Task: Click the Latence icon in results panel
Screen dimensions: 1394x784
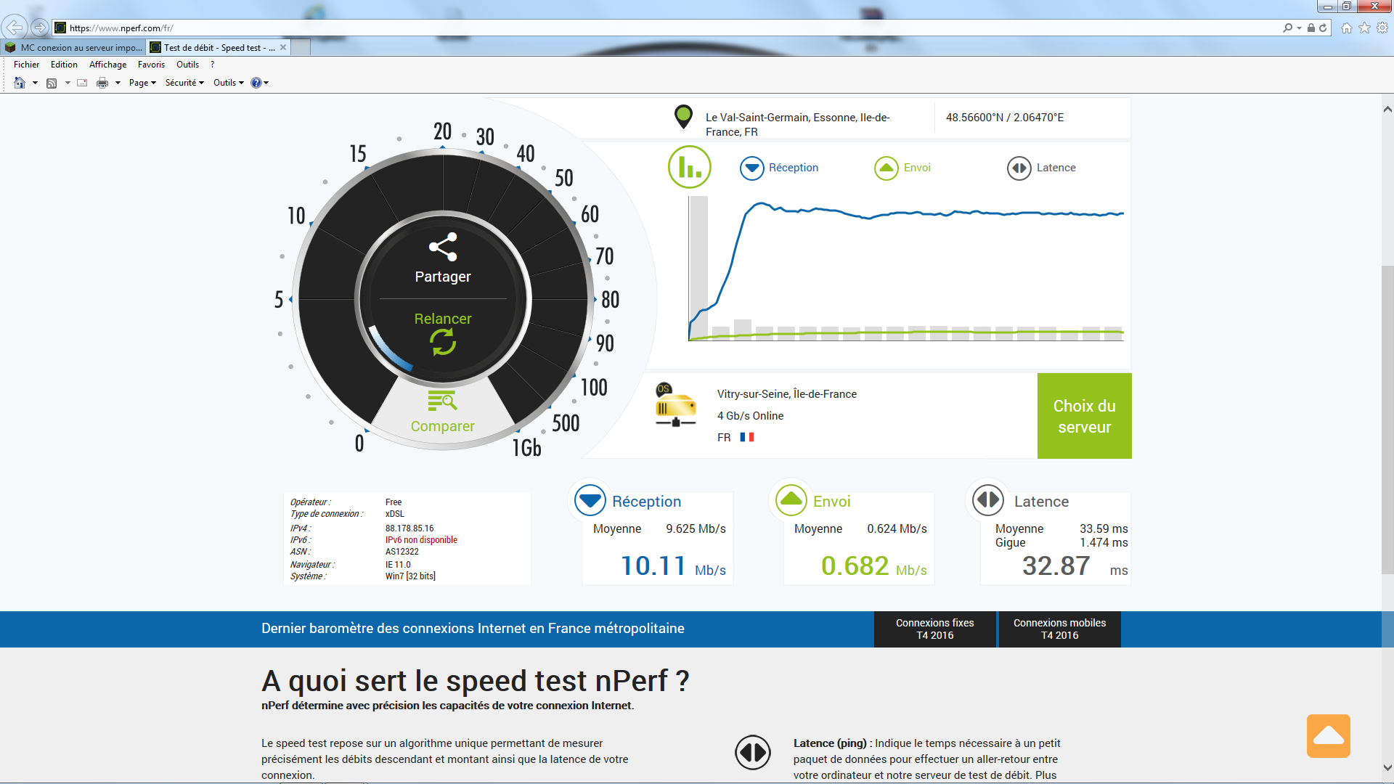Action: pos(988,500)
